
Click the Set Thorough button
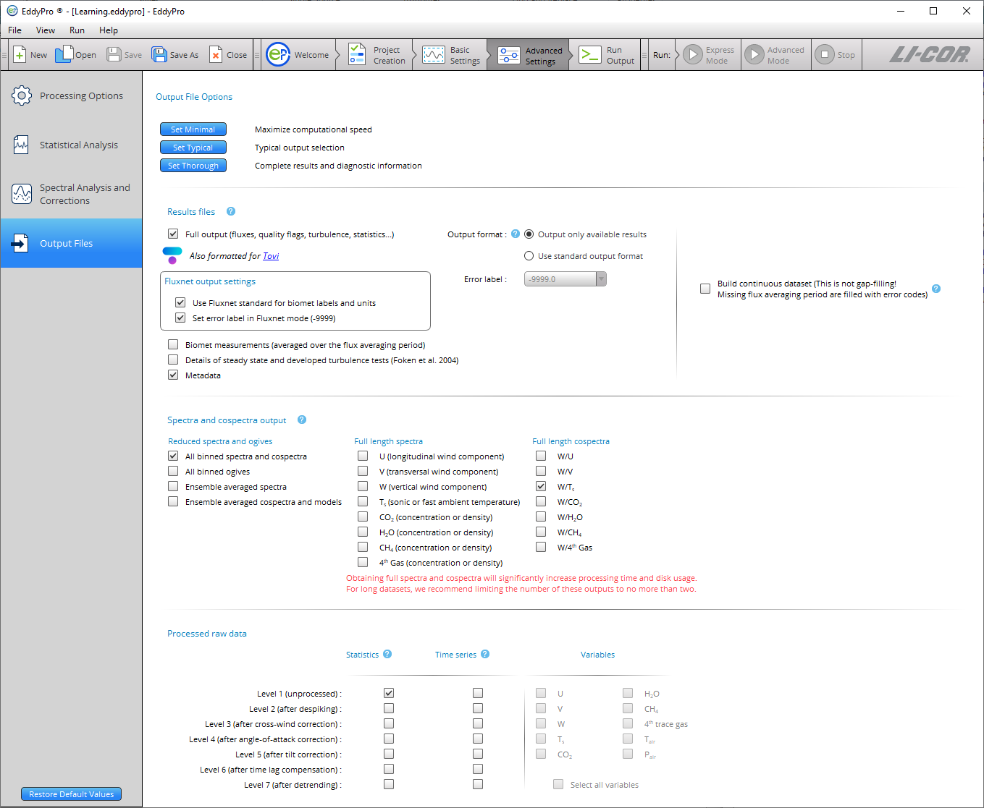193,166
